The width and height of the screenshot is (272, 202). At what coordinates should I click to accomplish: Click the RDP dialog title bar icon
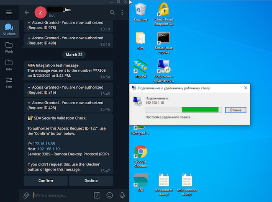pyautogui.click(x=134, y=88)
